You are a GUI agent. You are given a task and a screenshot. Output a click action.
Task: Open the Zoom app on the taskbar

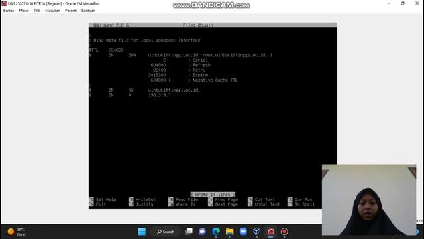click(243, 232)
